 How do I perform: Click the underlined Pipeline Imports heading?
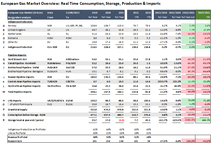pyautogui.click(x=17, y=55)
